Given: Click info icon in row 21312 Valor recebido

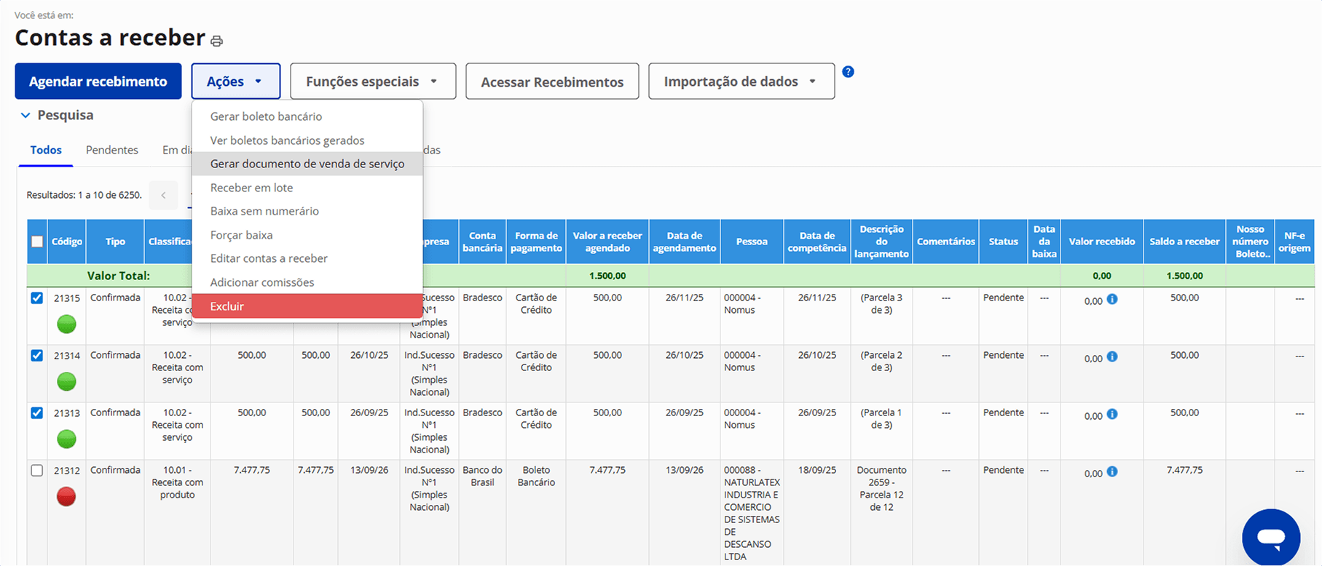Looking at the screenshot, I should (x=1112, y=471).
